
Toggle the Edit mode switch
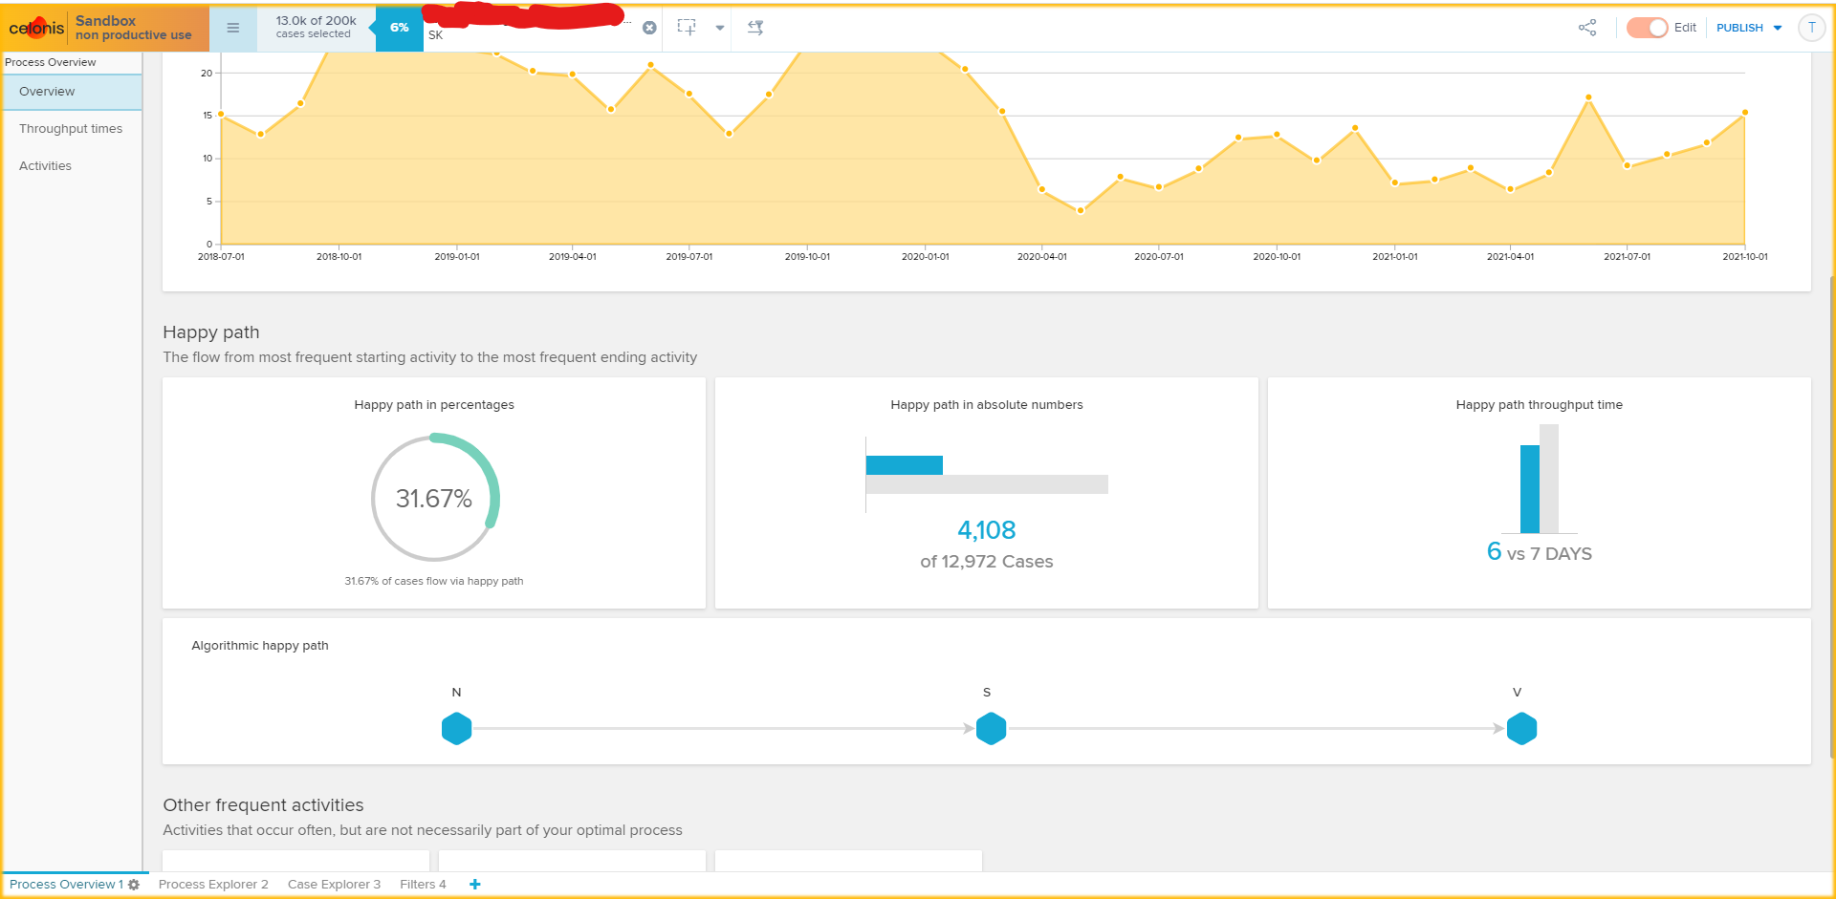point(1647,28)
